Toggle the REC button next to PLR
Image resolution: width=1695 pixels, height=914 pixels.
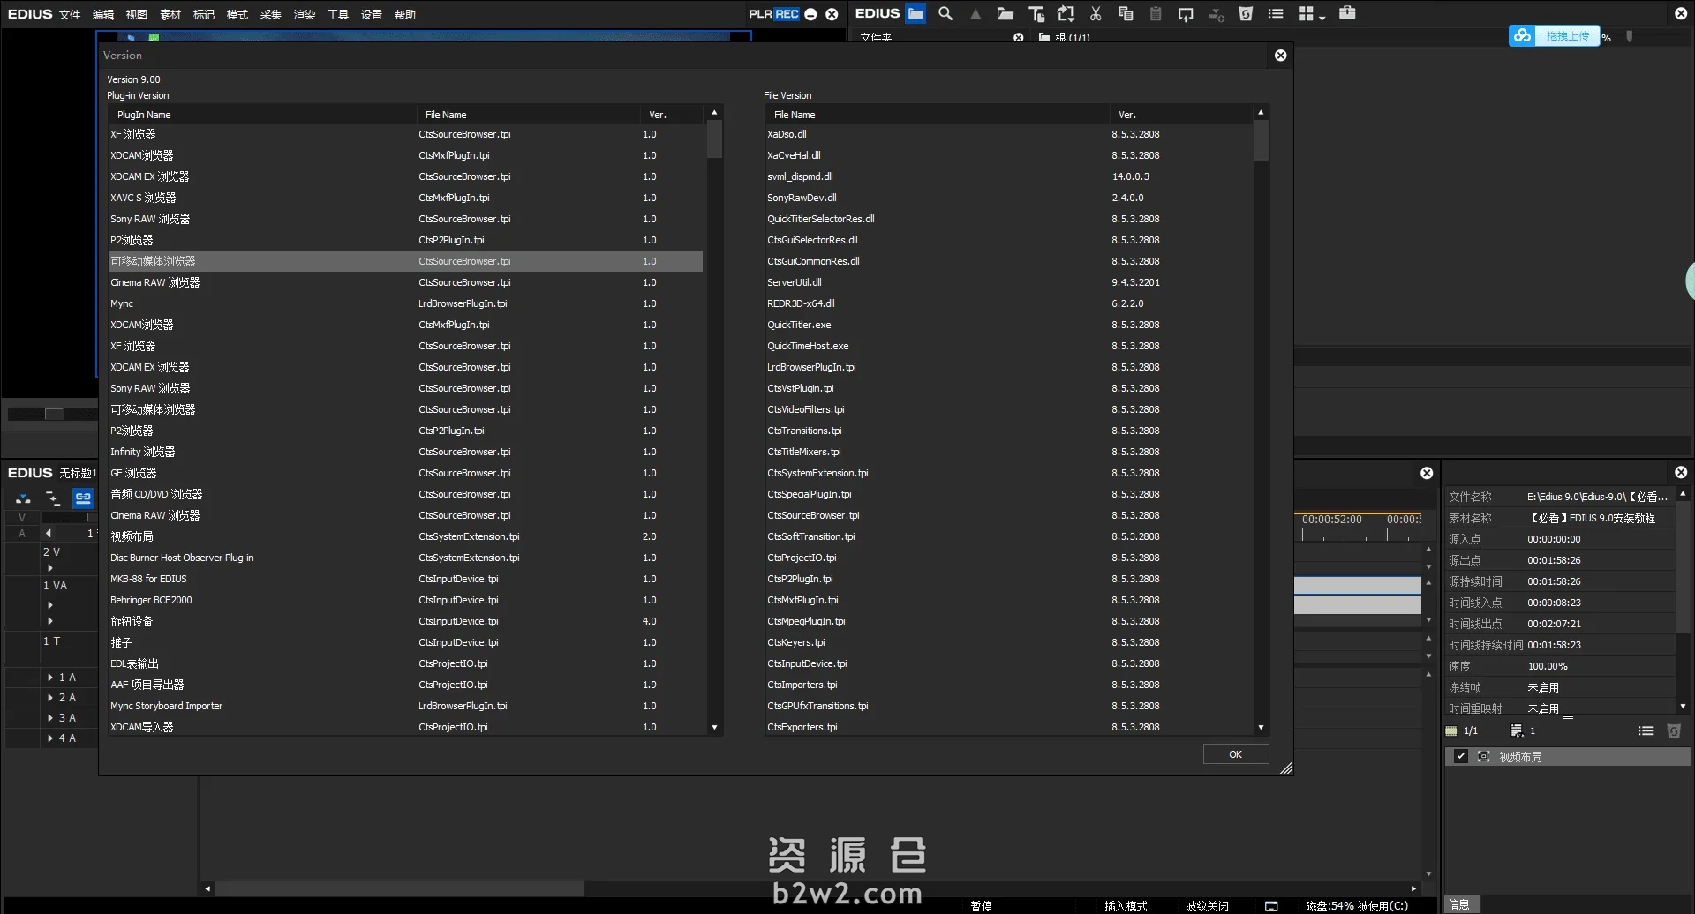coord(787,14)
